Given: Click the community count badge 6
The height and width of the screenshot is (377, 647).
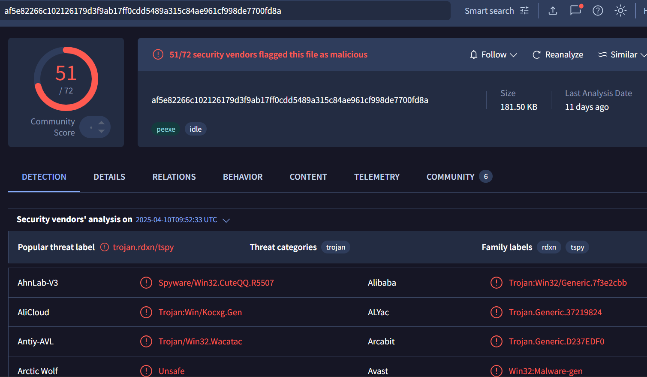Looking at the screenshot, I should [486, 176].
